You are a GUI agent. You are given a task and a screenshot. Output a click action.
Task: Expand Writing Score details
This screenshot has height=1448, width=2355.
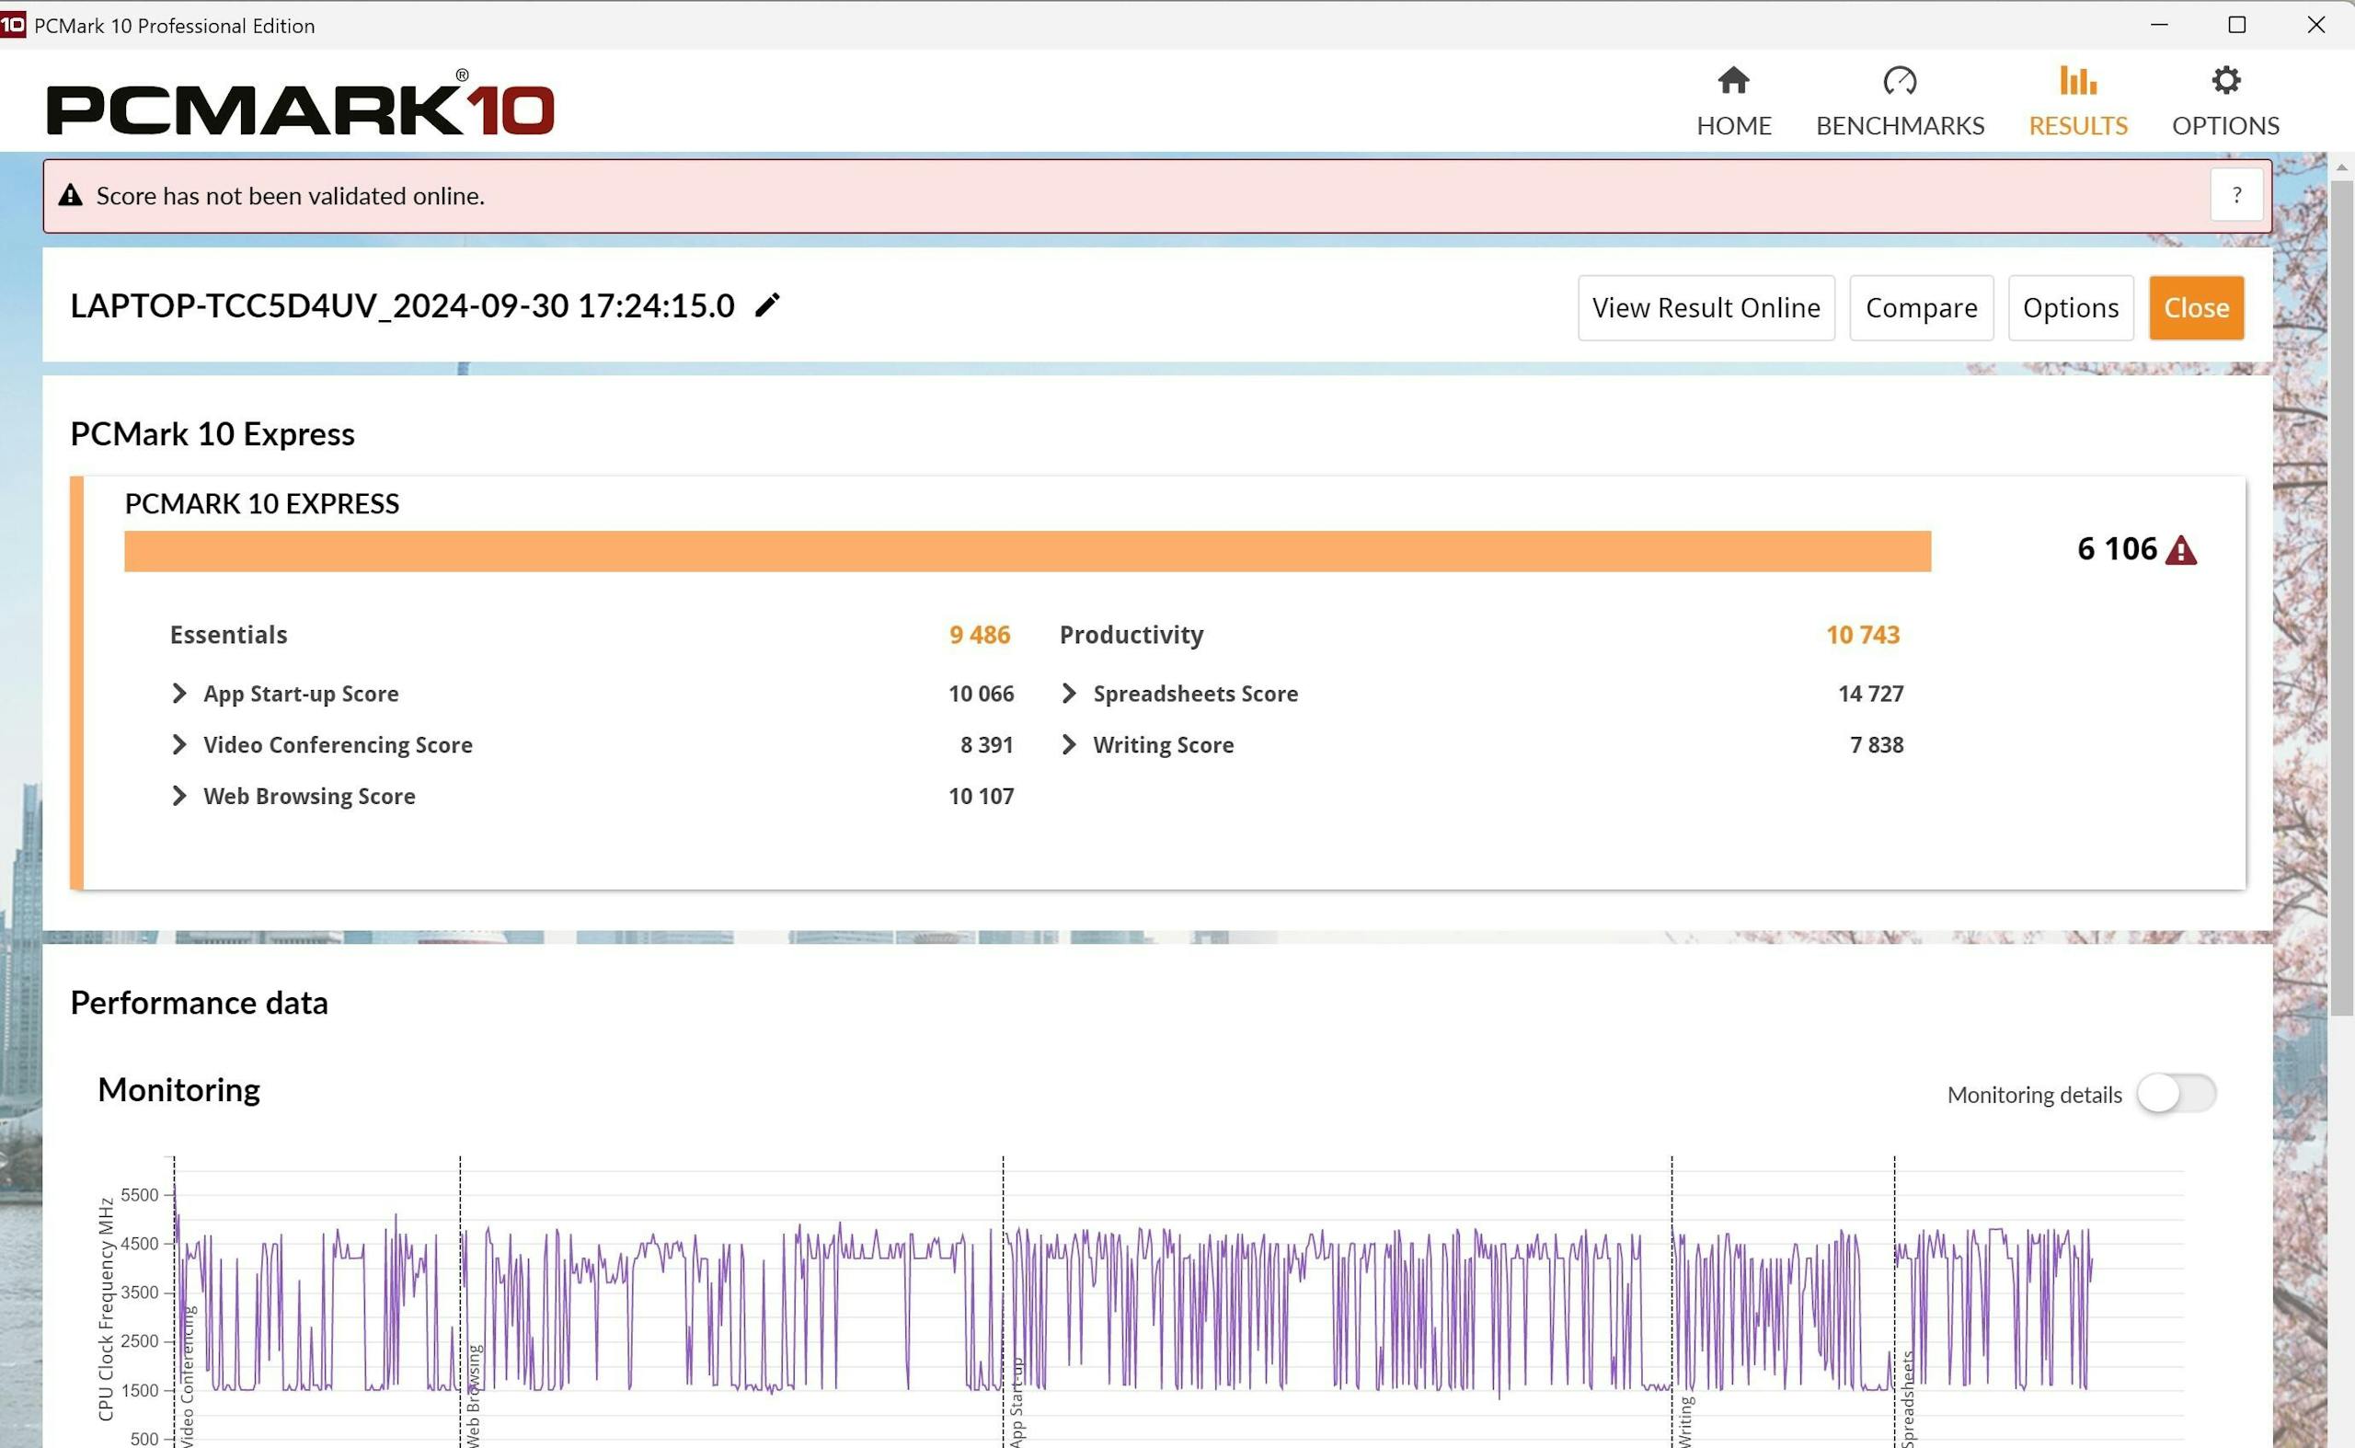tap(1070, 745)
